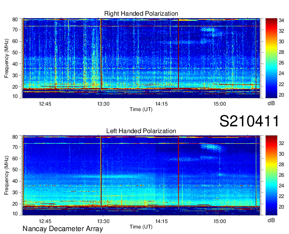The image size is (289, 234).
Task: Click the 30 frequency tick of the Right Handed plot
Action: [15, 75]
